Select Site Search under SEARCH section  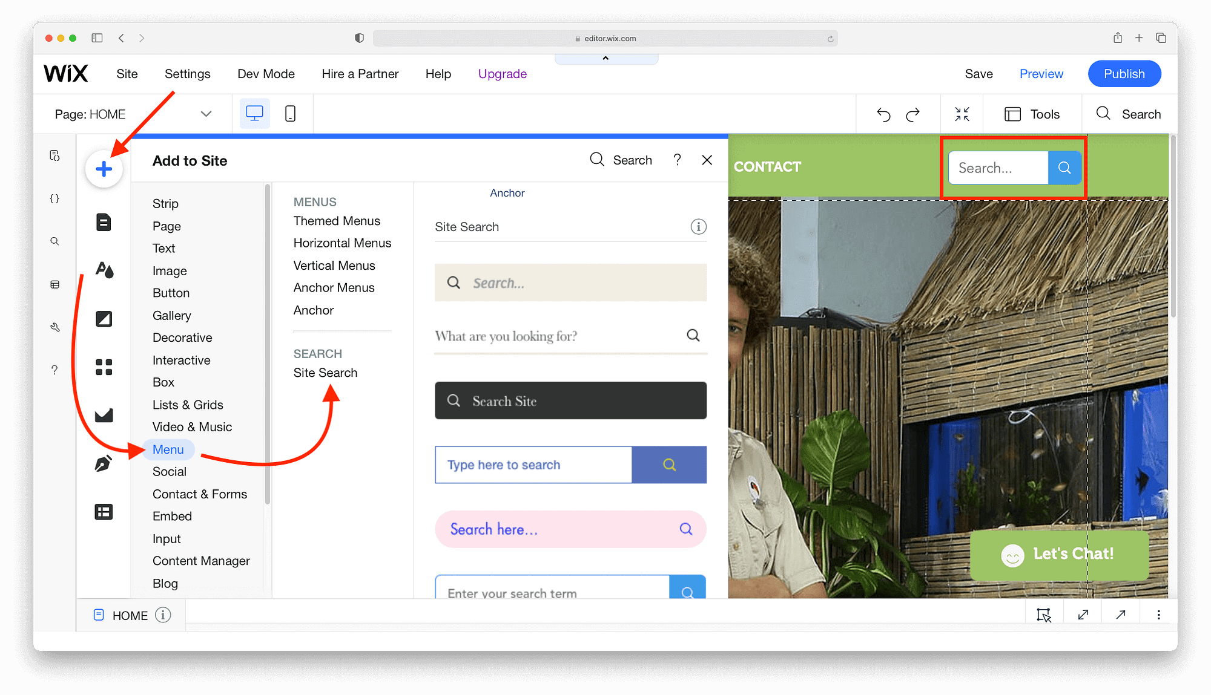tap(325, 371)
